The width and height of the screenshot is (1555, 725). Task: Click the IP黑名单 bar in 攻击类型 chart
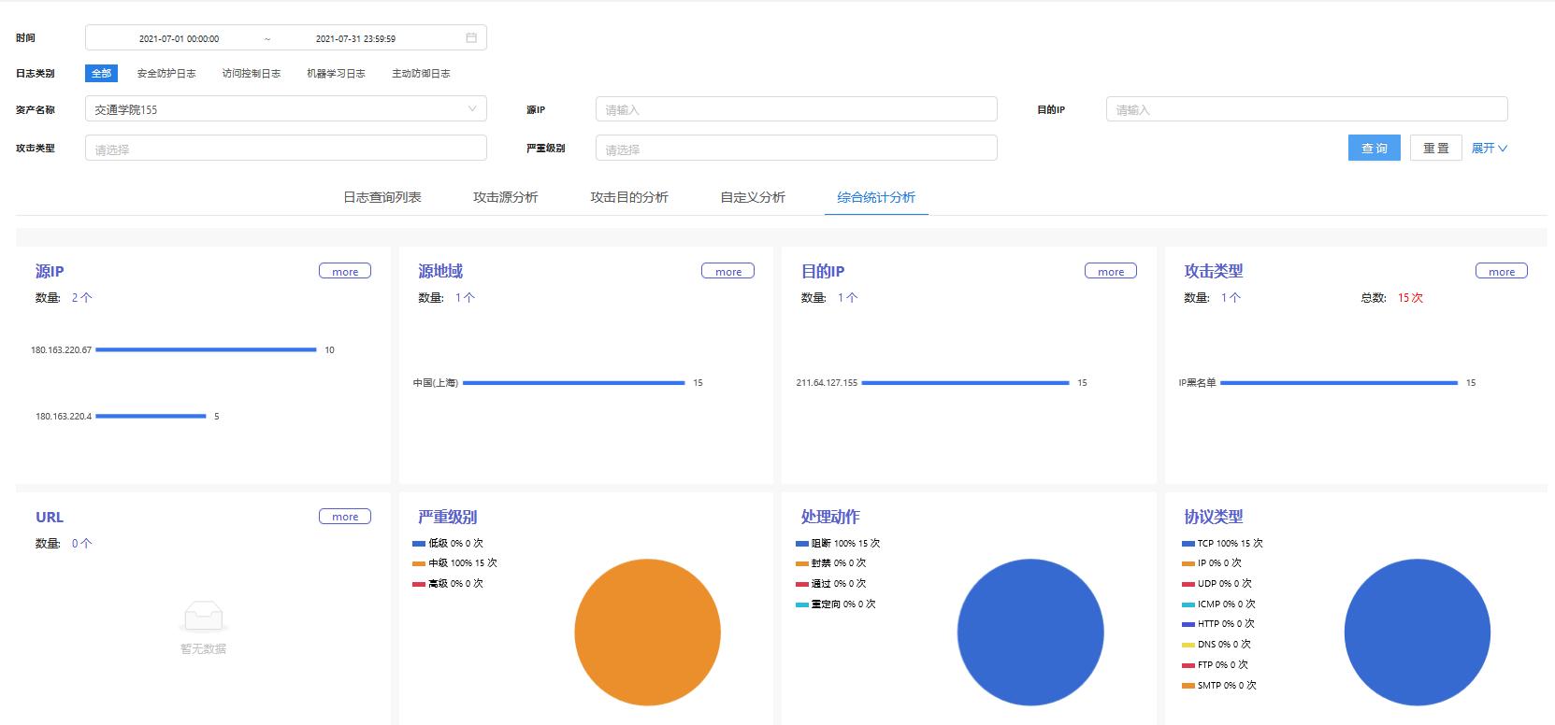pyautogui.click(x=1339, y=382)
